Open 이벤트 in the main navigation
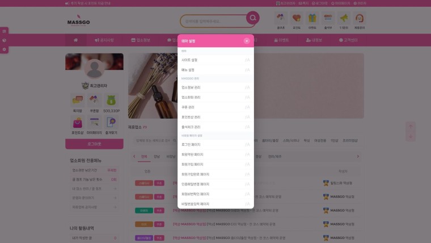 pos(281,40)
